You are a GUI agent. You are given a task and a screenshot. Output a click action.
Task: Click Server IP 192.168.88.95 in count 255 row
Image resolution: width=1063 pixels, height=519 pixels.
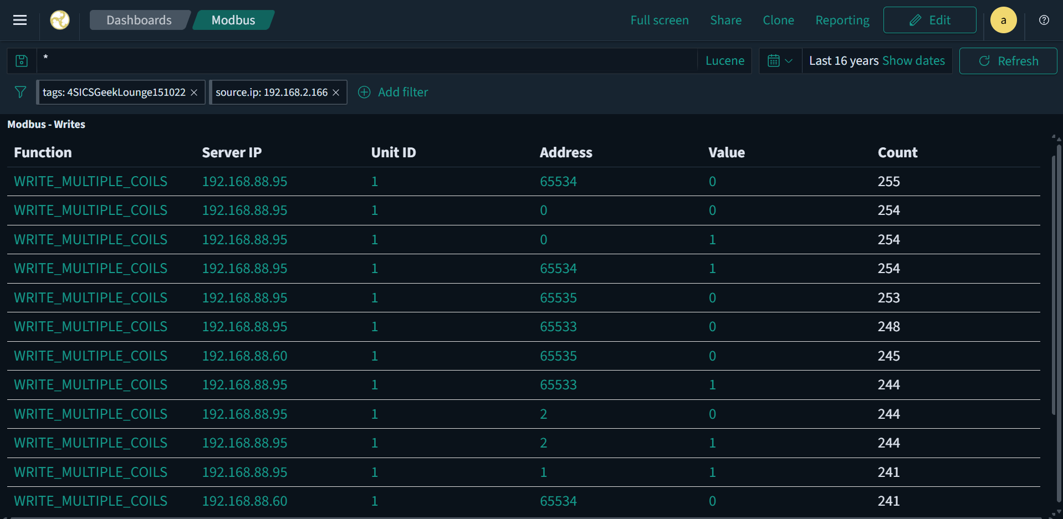(244, 181)
